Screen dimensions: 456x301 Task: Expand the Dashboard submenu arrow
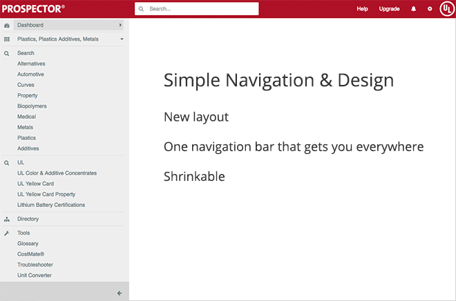point(121,25)
